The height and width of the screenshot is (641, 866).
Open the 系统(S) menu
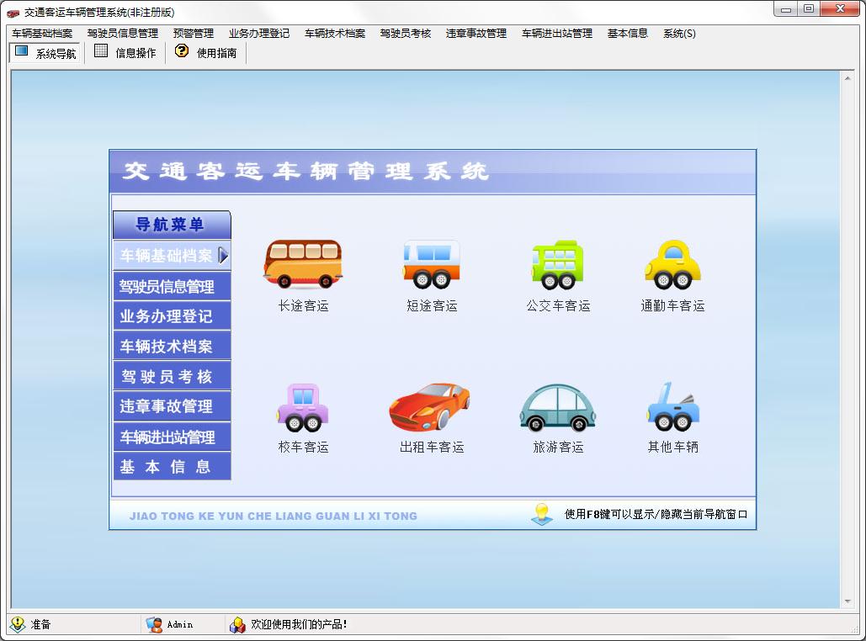tap(679, 34)
